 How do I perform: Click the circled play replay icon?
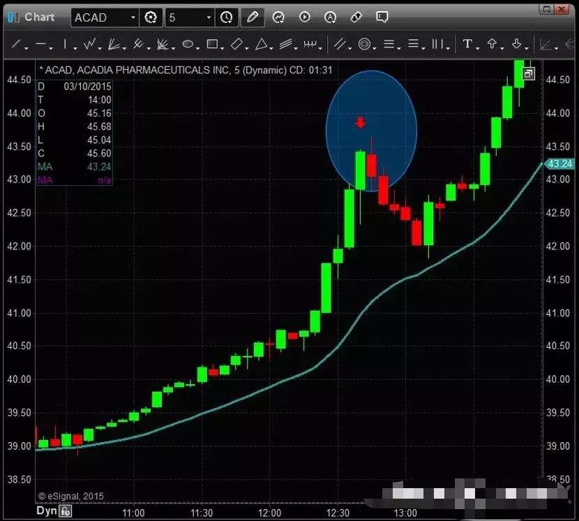coord(305,17)
